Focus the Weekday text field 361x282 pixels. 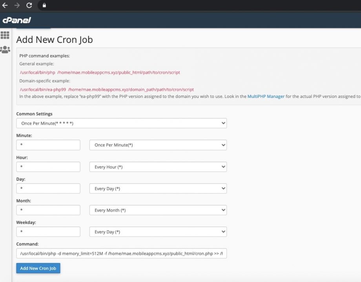coord(48,232)
